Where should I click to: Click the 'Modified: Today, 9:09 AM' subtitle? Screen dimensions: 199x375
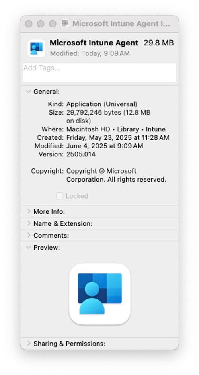click(x=90, y=53)
